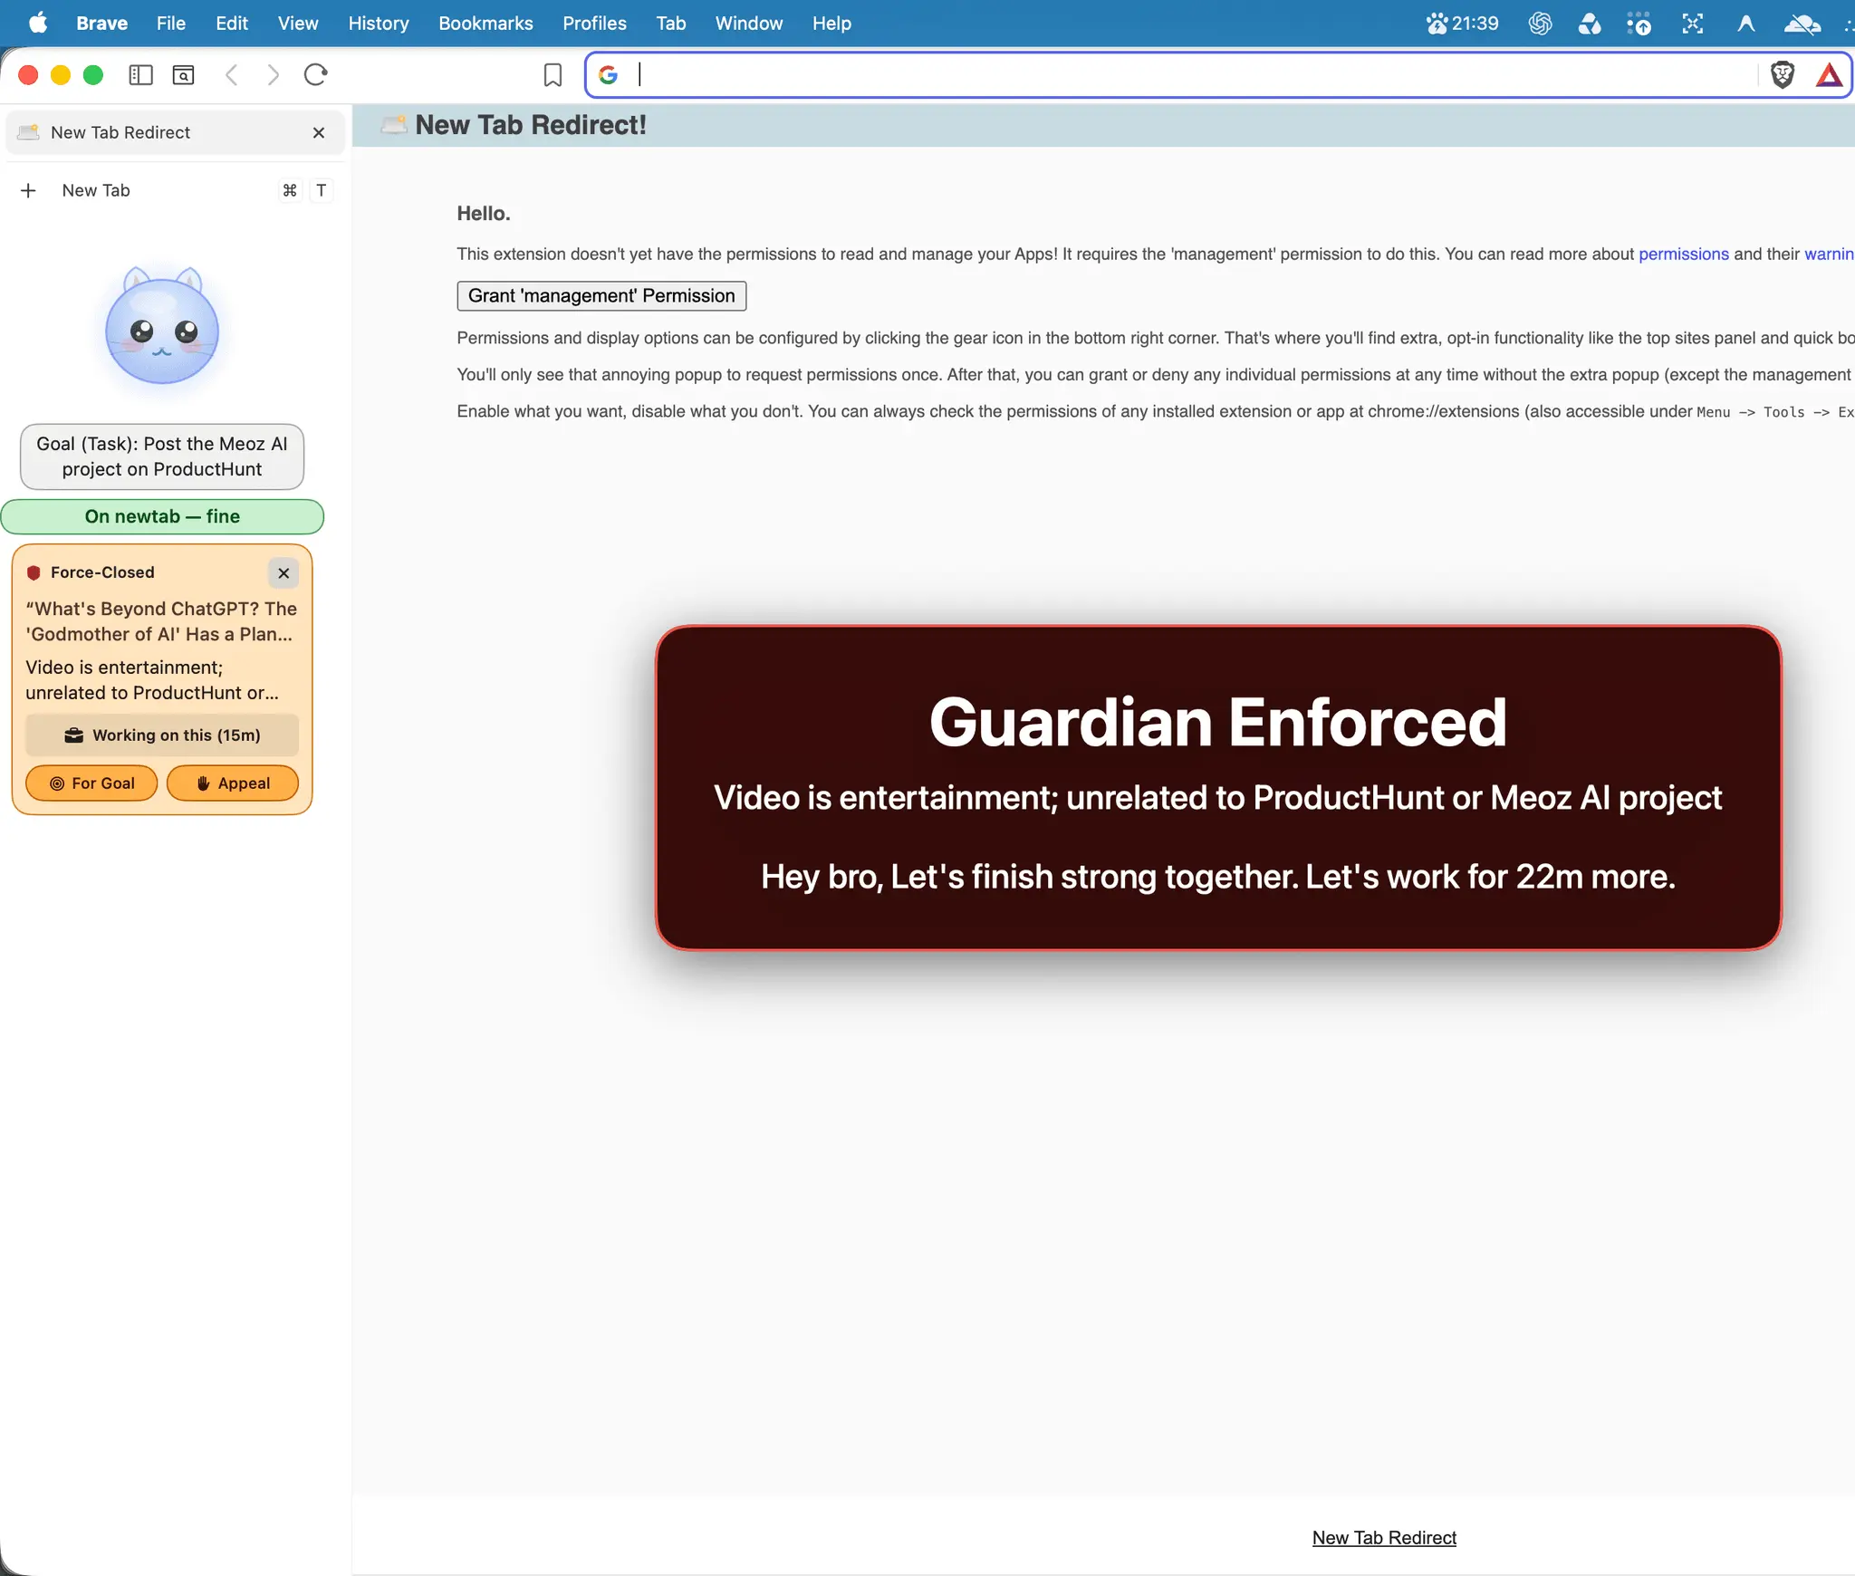Click the On newtab — fine status
The height and width of the screenshot is (1576, 1855).
coord(162,517)
